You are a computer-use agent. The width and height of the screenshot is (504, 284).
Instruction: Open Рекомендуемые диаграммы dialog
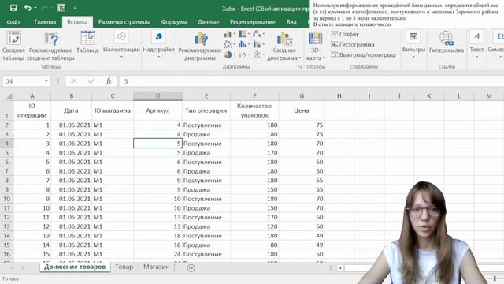click(200, 46)
